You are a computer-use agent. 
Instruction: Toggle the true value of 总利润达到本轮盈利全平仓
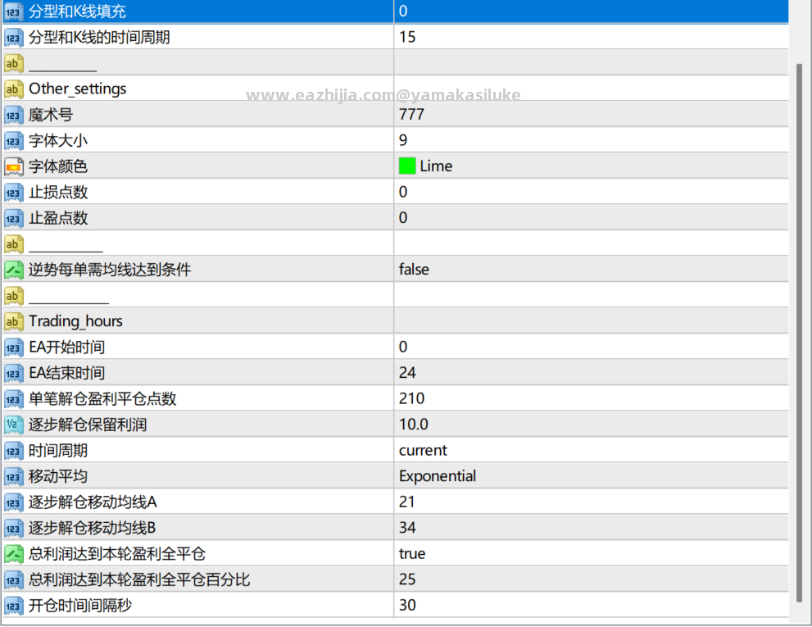[x=591, y=553]
